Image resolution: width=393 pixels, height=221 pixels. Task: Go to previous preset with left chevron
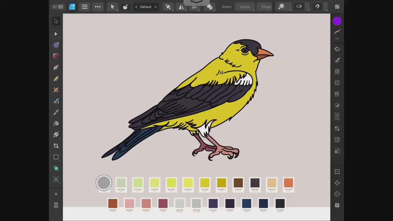click(136, 7)
